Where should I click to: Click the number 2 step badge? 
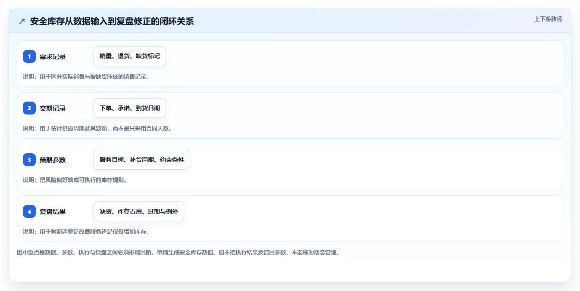[29, 108]
